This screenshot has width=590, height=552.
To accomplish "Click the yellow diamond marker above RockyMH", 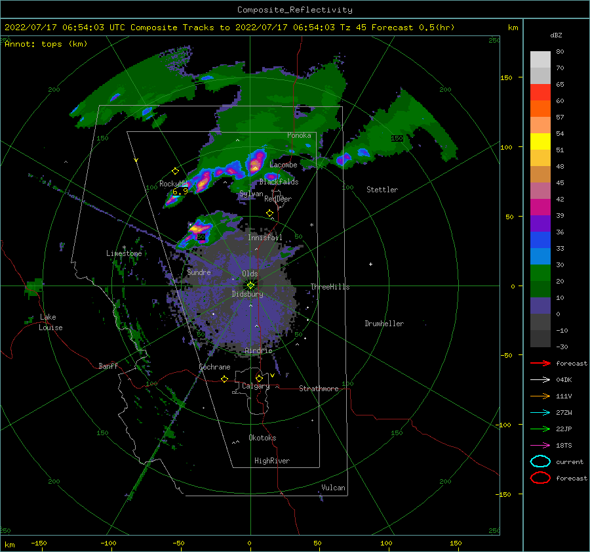I will click(x=175, y=171).
